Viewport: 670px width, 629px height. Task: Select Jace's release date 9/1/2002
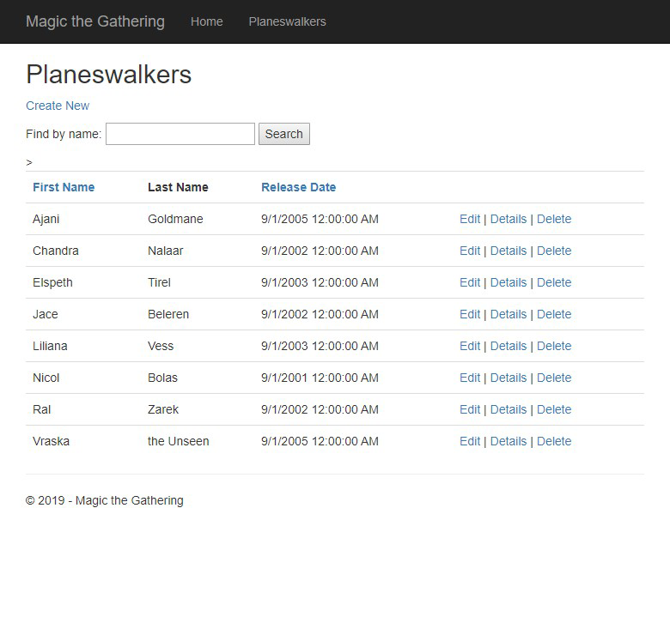point(320,314)
